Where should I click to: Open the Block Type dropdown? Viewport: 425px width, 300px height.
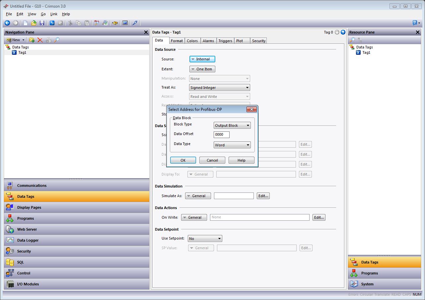pos(232,125)
